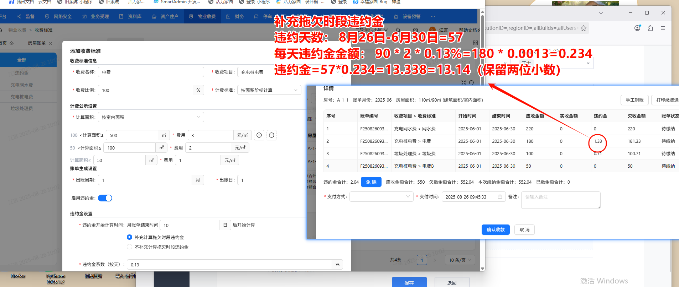Switch to 幸福家园-Bug 禅道 browser tab

(377, 2)
